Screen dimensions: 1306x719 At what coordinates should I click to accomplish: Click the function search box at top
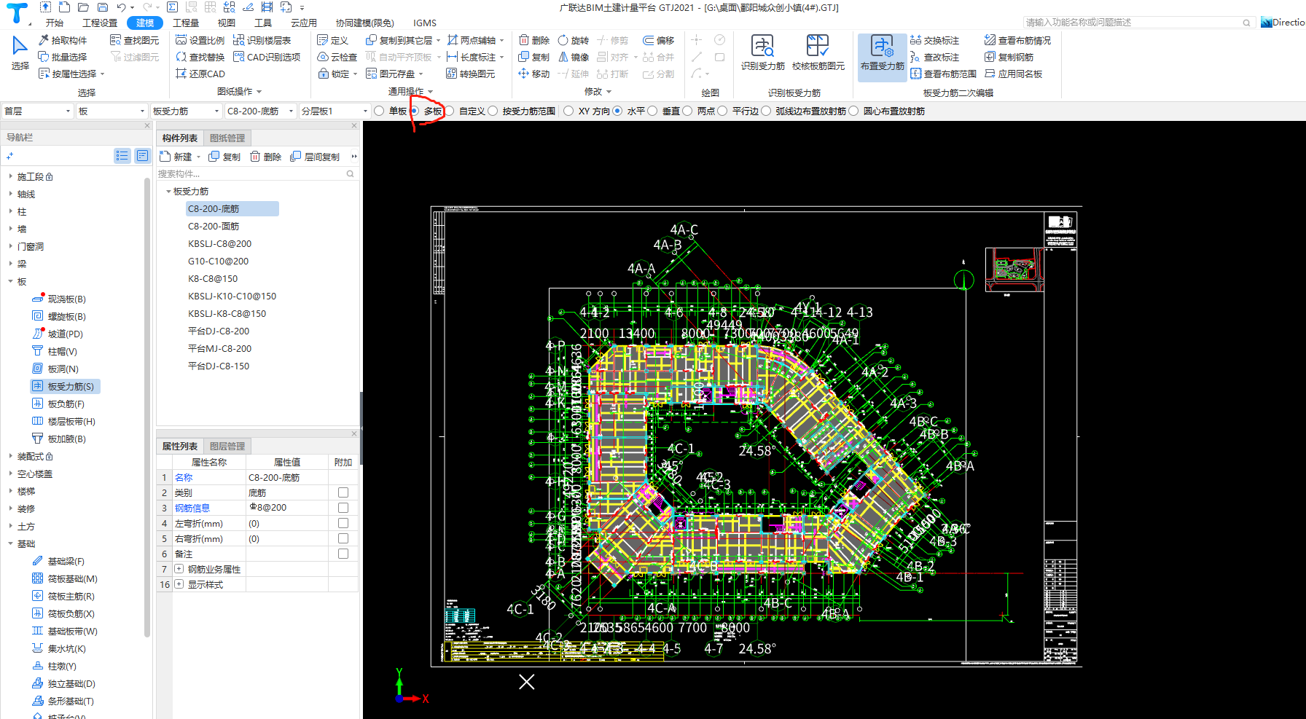pos(1138,23)
